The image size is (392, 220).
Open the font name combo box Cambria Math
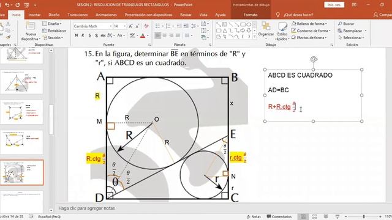point(92,26)
